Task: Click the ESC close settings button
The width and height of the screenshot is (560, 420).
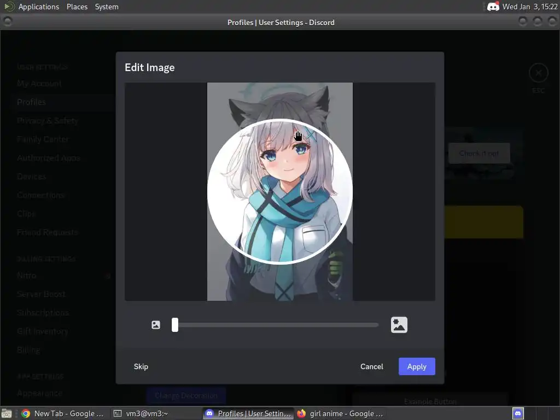Action: click(539, 73)
